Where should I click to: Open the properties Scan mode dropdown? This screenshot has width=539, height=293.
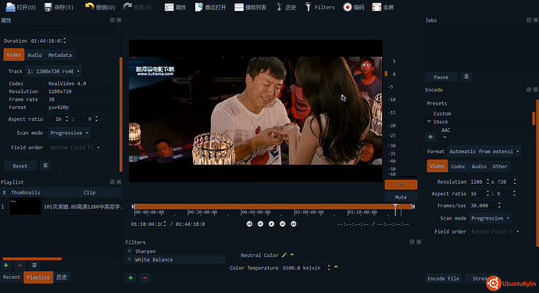[x=69, y=133]
